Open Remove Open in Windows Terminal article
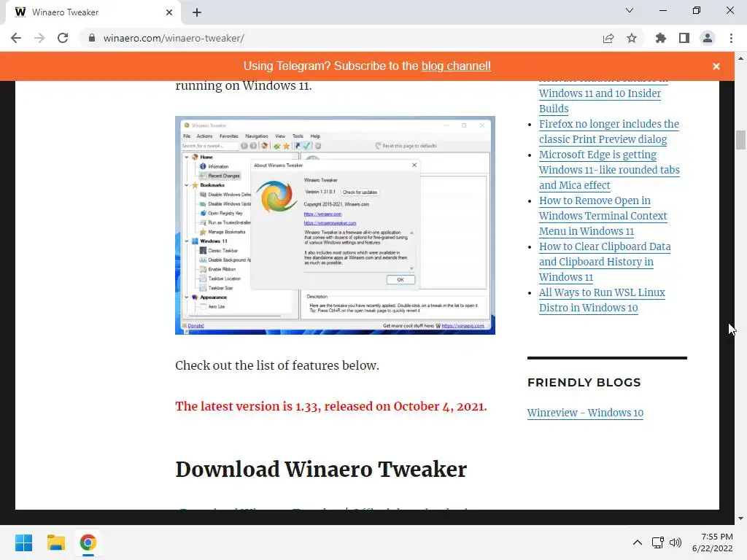The width and height of the screenshot is (747, 560). click(603, 216)
